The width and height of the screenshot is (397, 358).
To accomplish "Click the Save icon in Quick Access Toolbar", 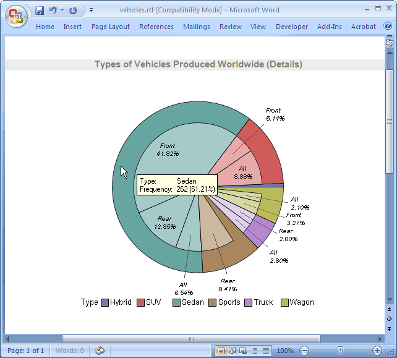I will 40,11.
